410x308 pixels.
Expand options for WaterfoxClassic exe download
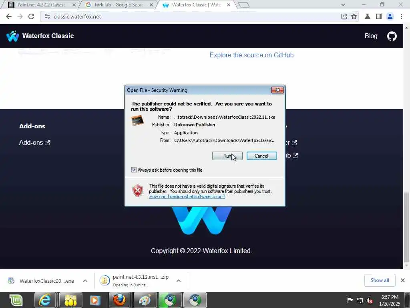pyautogui.click(x=85, y=281)
